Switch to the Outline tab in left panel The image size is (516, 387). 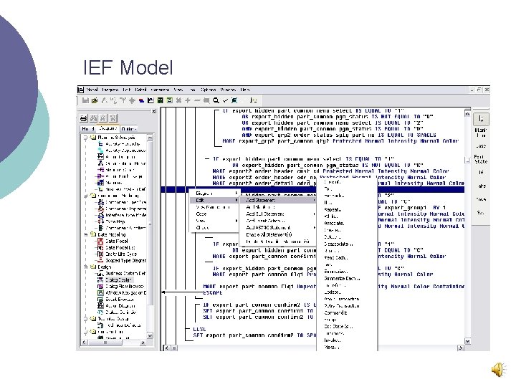coord(128,129)
